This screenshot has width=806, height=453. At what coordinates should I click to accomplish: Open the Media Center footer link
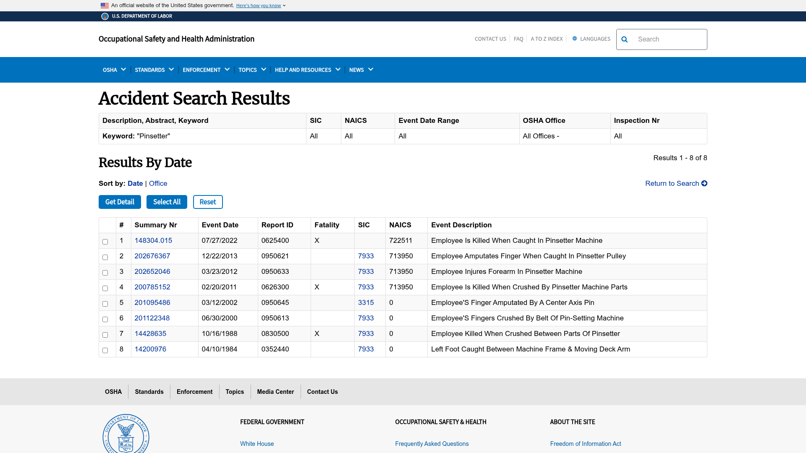point(275,392)
